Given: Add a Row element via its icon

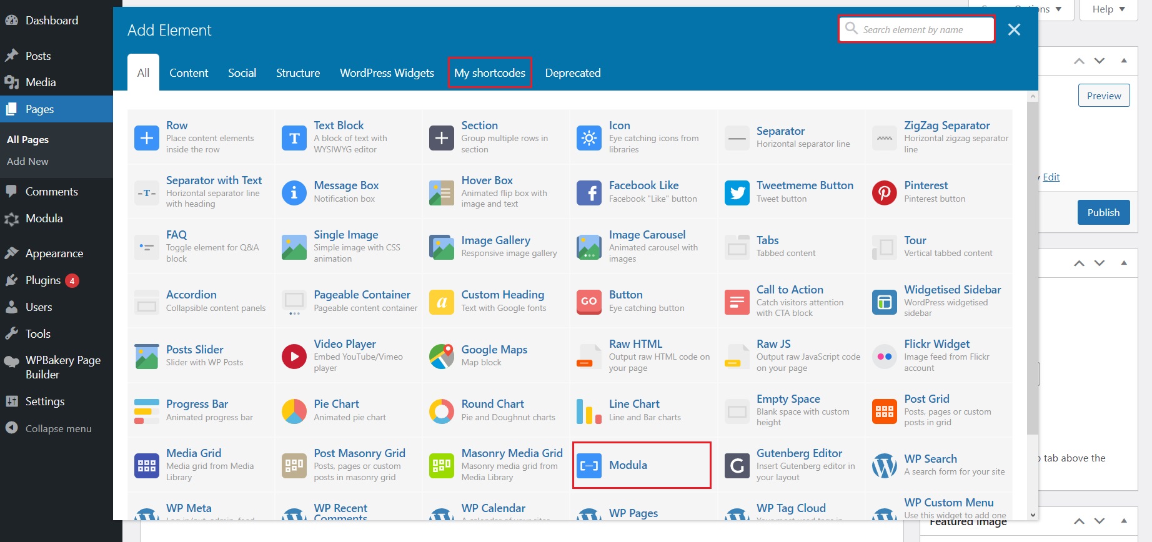Looking at the screenshot, I should (147, 138).
